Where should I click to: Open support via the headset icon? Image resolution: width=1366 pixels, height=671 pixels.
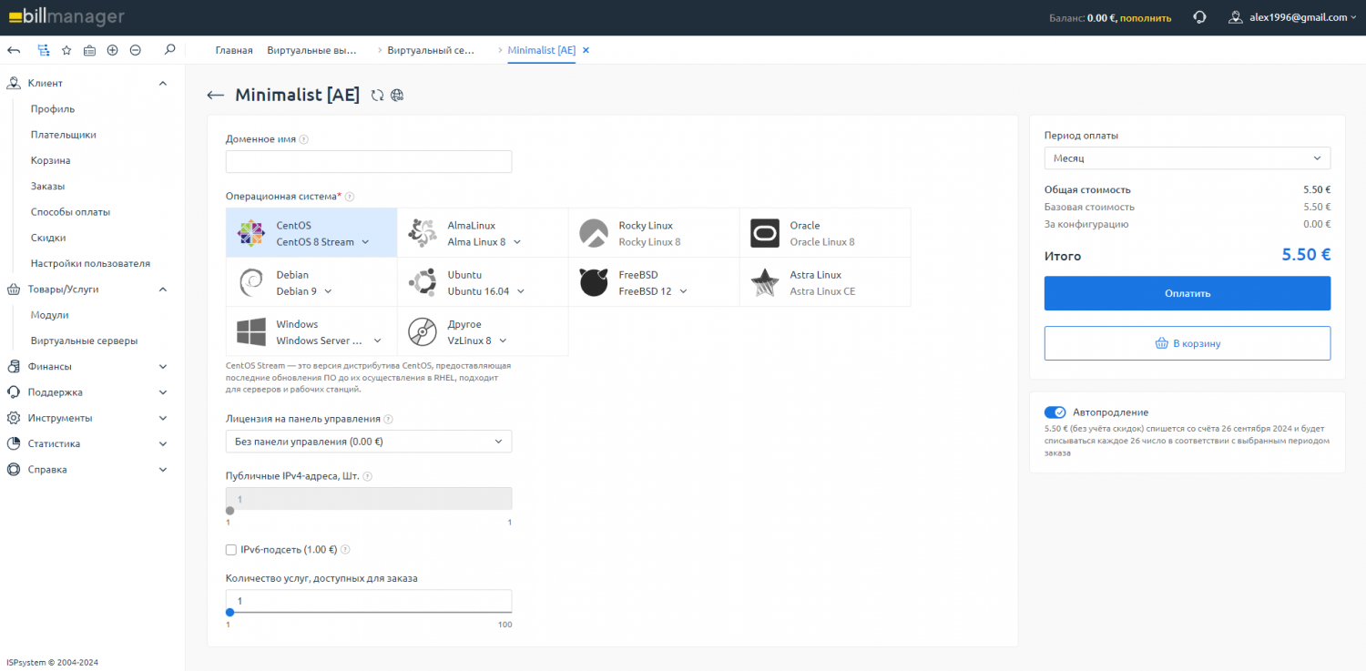coord(1199,17)
